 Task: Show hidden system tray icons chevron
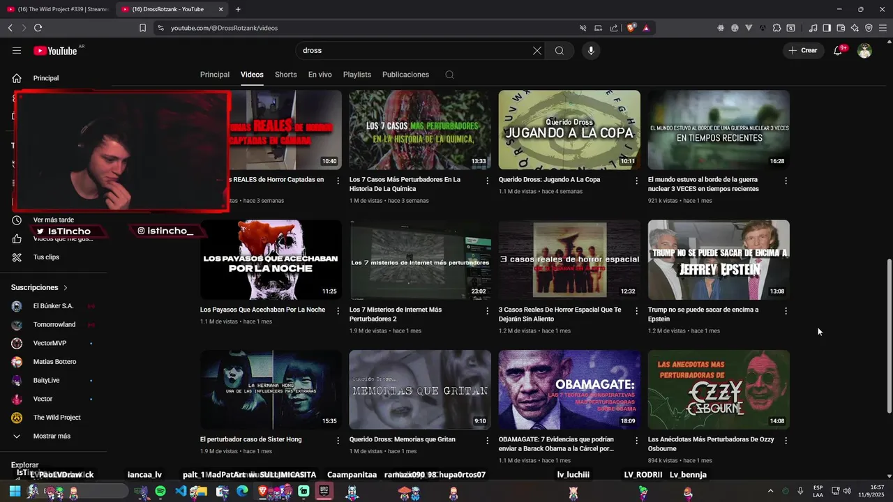(x=770, y=491)
